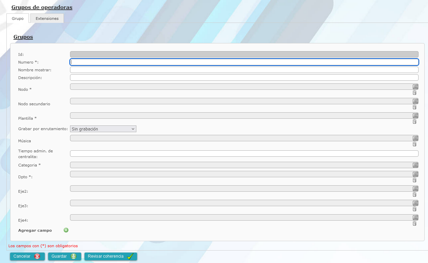
Task: Open the list picker icon for Eje3
Action: pos(416,203)
